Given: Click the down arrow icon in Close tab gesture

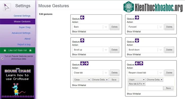Looking at the screenshot, I should coord(82,63).
